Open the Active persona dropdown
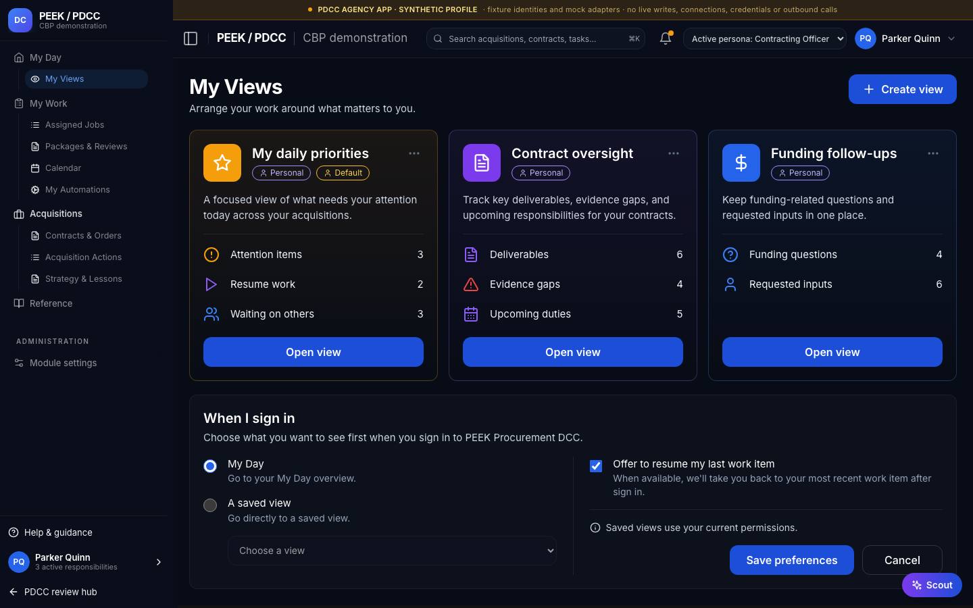Screen dimensions: 973x608 765,39
